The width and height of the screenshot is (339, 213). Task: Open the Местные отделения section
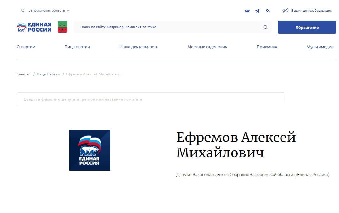207,47
